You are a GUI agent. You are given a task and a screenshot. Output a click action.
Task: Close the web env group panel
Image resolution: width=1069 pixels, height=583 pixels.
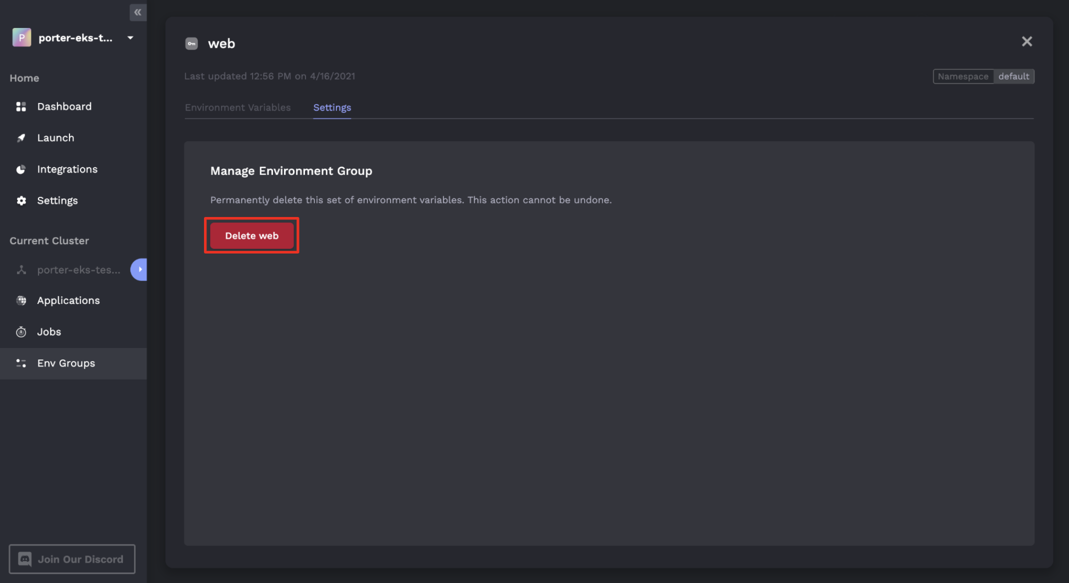[1027, 41]
